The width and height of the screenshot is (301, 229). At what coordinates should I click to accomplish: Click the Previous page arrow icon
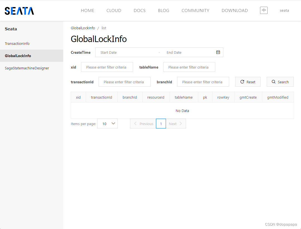(135, 123)
